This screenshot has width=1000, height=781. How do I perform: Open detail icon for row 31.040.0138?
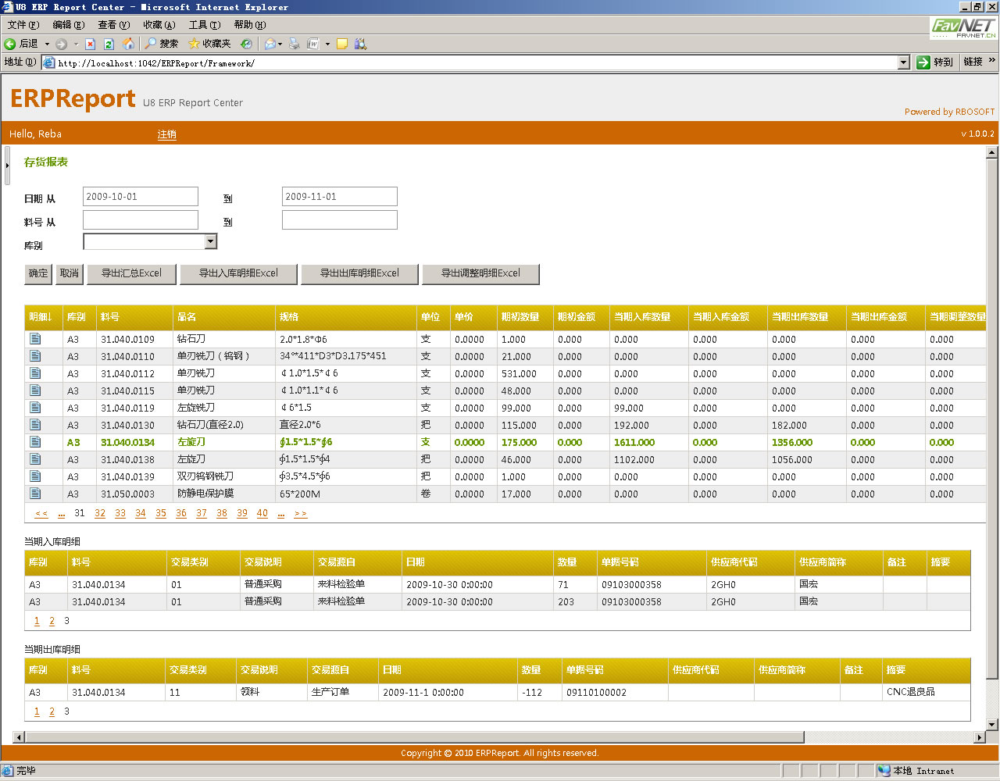pos(35,459)
